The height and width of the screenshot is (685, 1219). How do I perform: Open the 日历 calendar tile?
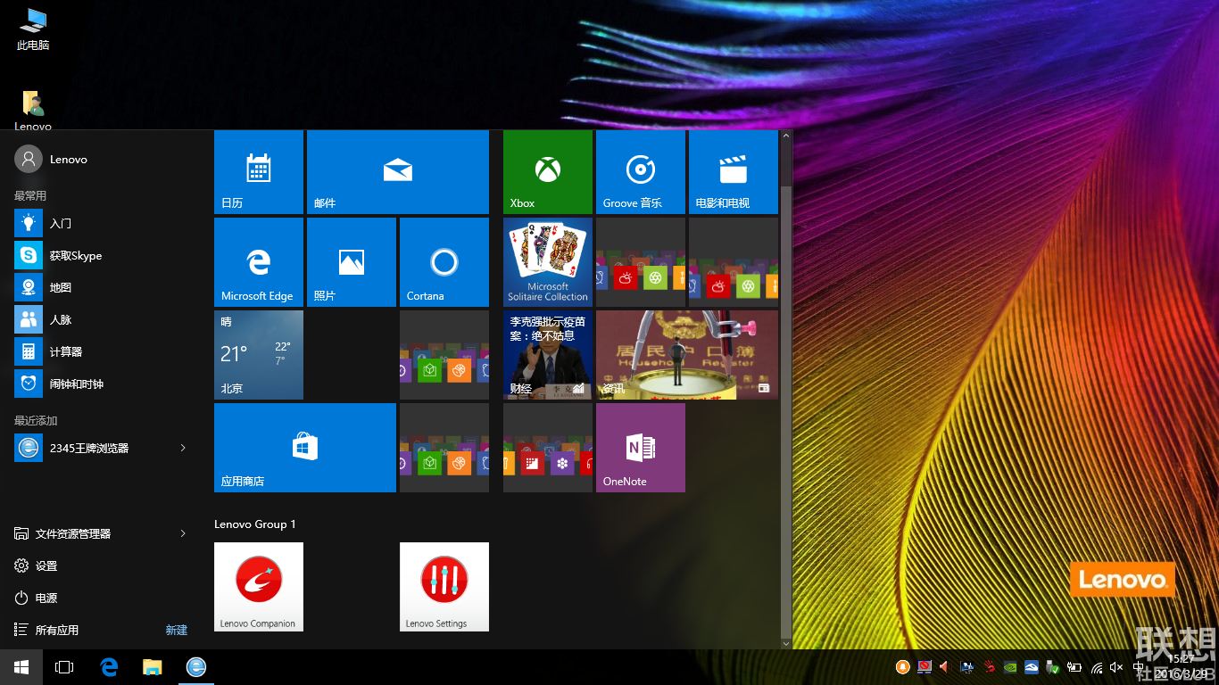coord(259,171)
